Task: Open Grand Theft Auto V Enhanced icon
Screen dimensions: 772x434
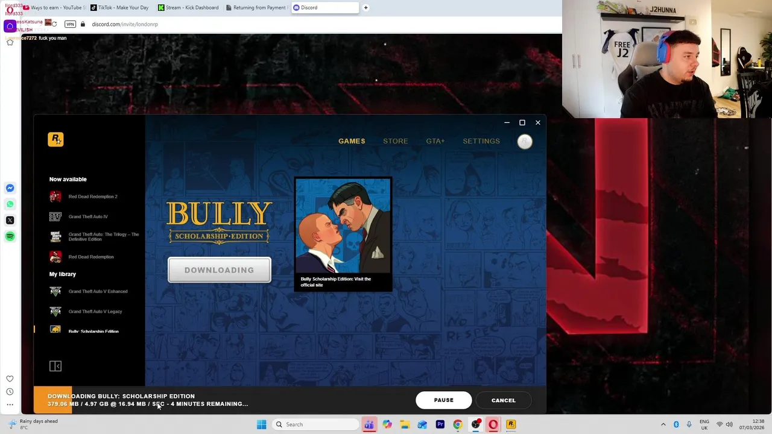Action: coord(55,291)
